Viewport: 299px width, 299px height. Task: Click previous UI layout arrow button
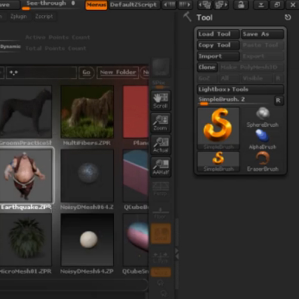coord(169,5)
